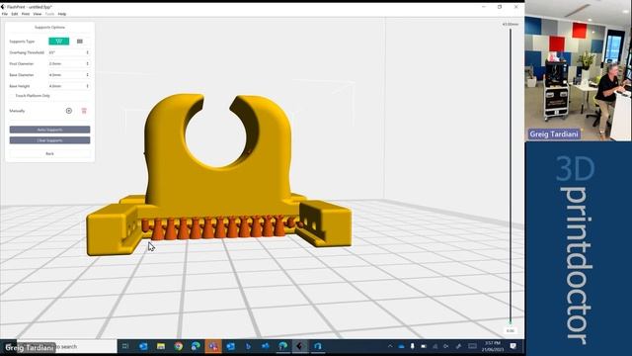The width and height of the screenshot is (632, 356).
Task: Open the Edit menu
Action: [15, 14]
